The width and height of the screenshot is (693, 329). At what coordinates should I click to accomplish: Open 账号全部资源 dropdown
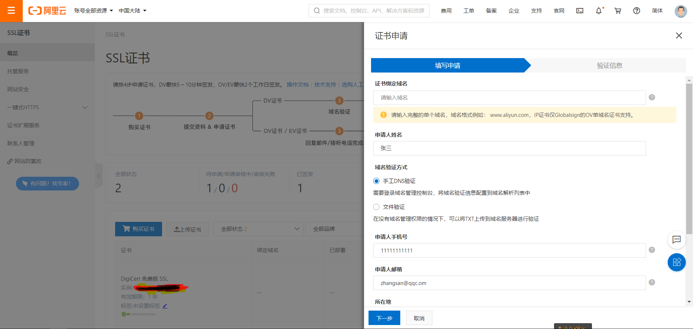[93, 11]
